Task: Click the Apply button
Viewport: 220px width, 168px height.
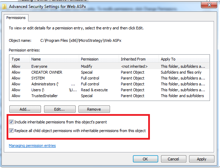Action: click(201, 159)
